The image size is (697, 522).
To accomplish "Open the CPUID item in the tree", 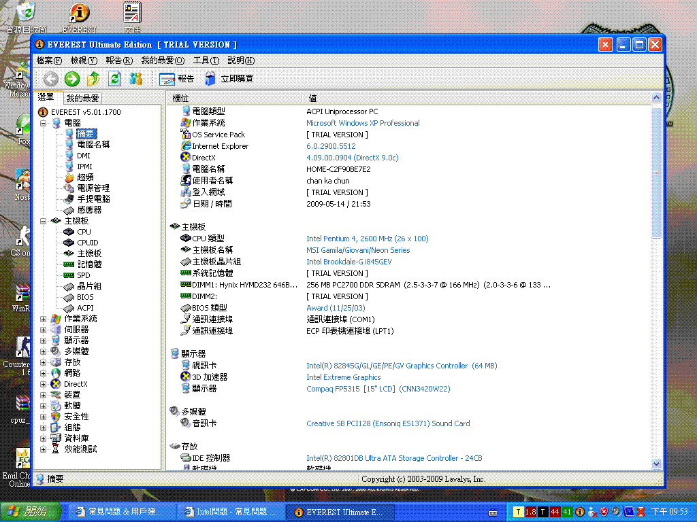I will click(87, 243).
